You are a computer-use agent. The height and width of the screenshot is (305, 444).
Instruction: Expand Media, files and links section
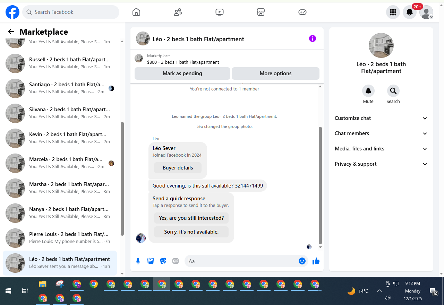click(x=381, y=149)
